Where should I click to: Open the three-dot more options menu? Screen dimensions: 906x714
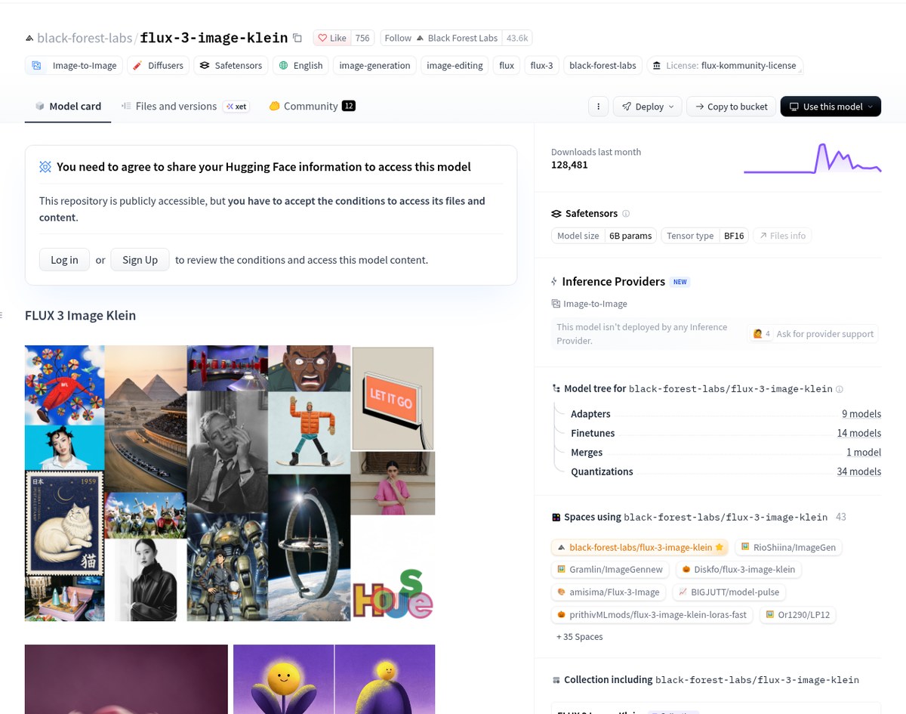click(598, 107)
